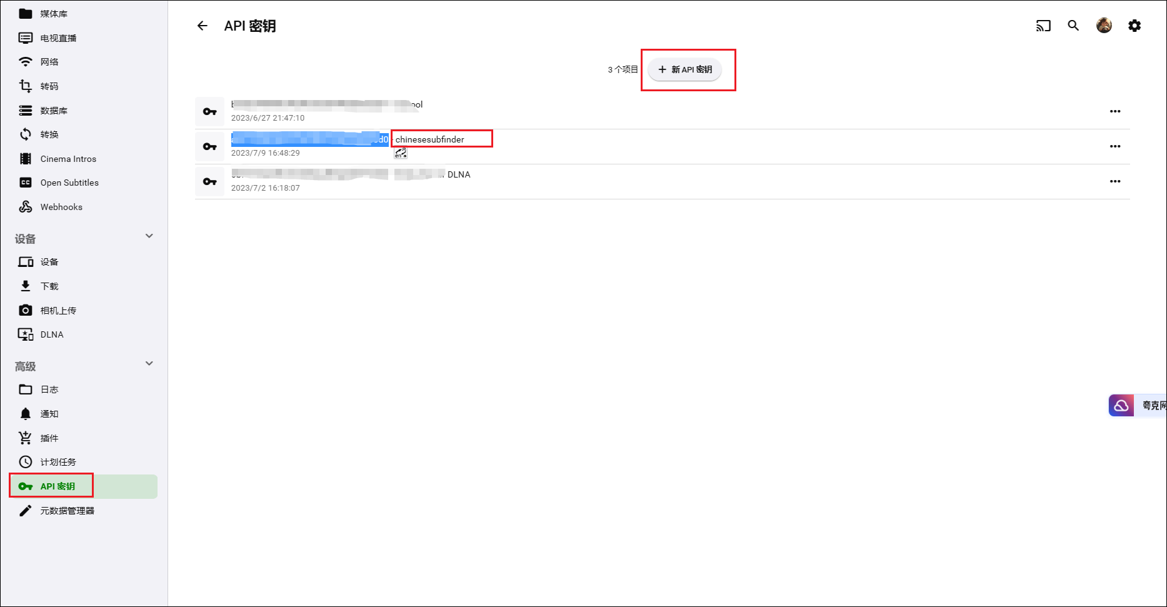This screenshot has height=607, width=1167.
Task: Click the search magnifier icon
Action: point(1073,26)
